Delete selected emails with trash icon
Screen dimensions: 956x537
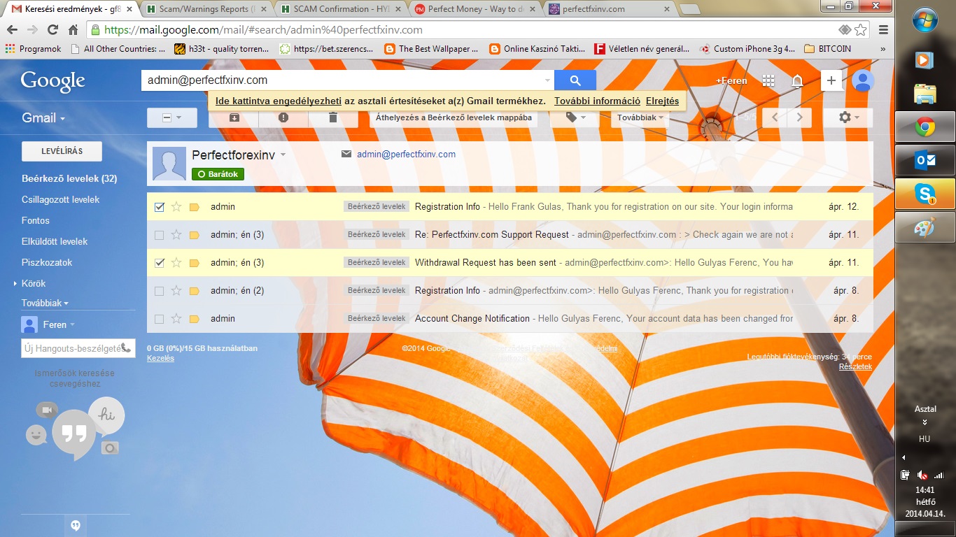333,117
